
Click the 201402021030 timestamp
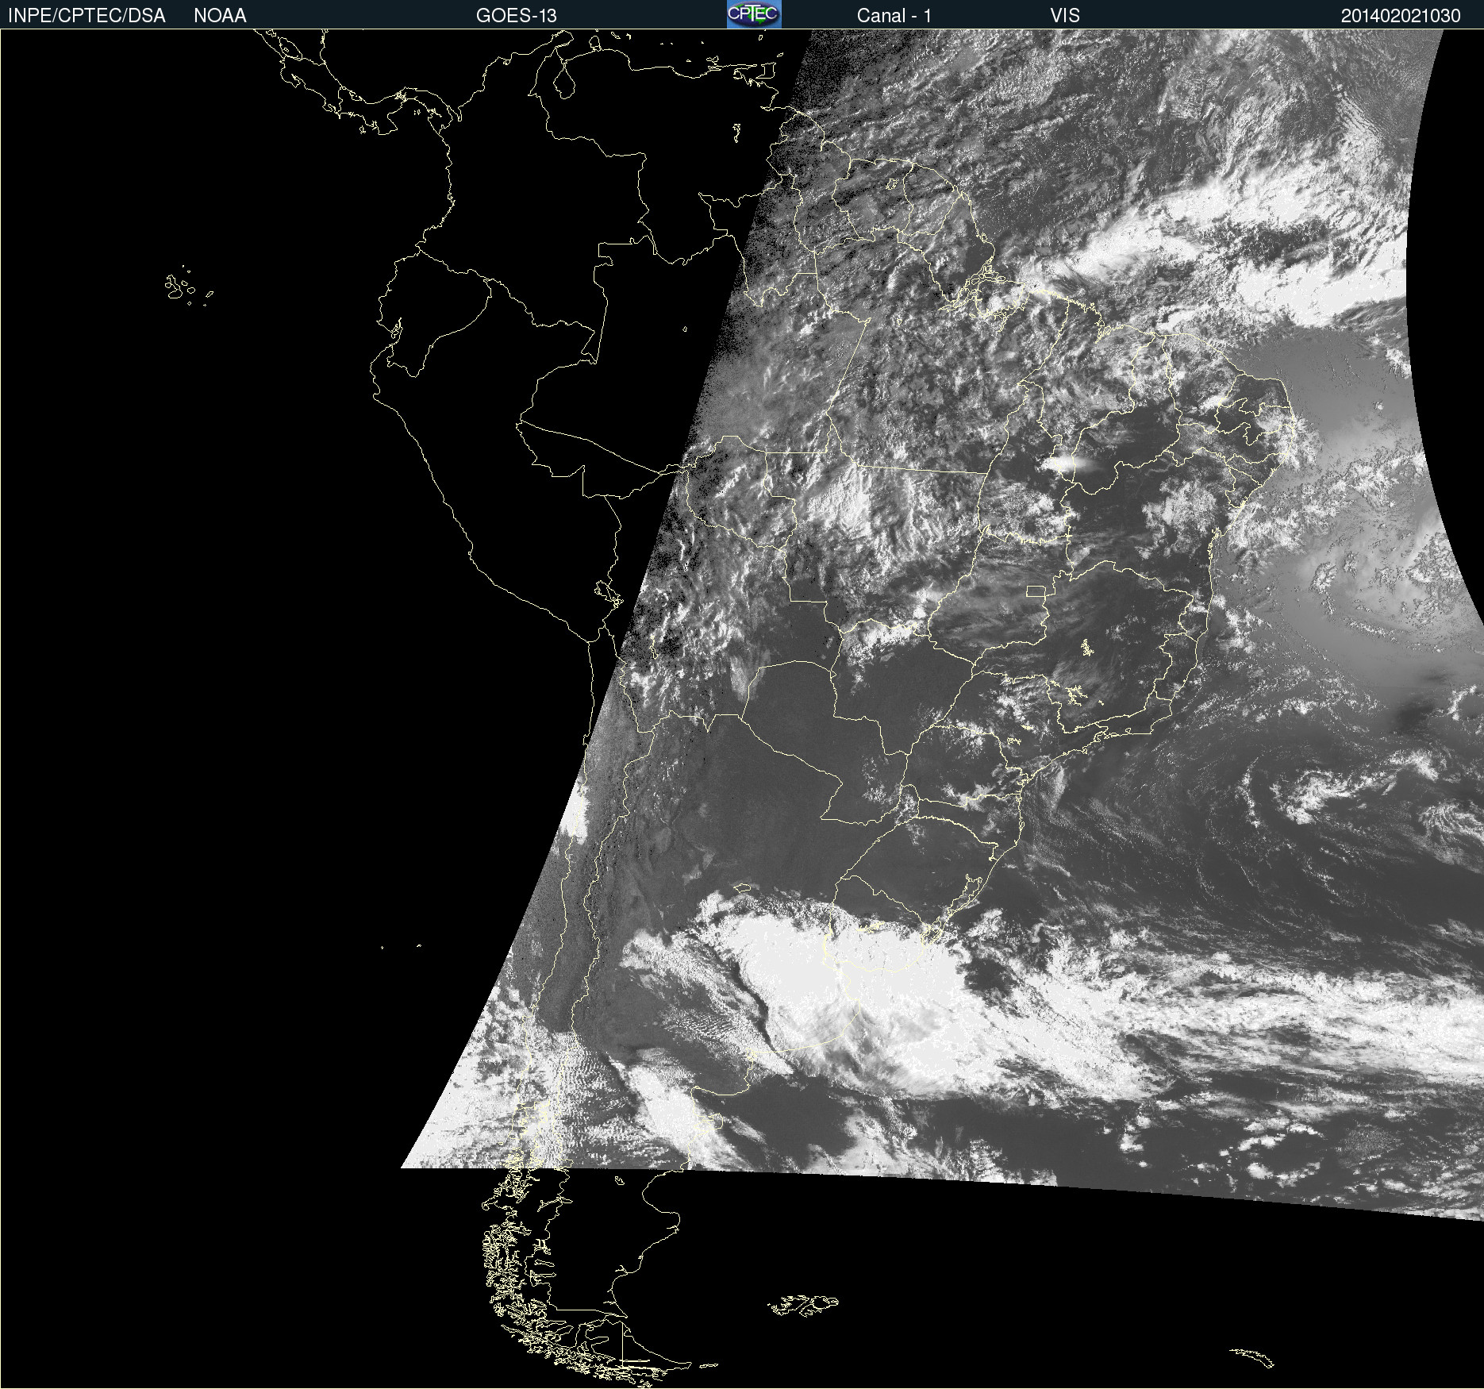(x=1401, y=16)
